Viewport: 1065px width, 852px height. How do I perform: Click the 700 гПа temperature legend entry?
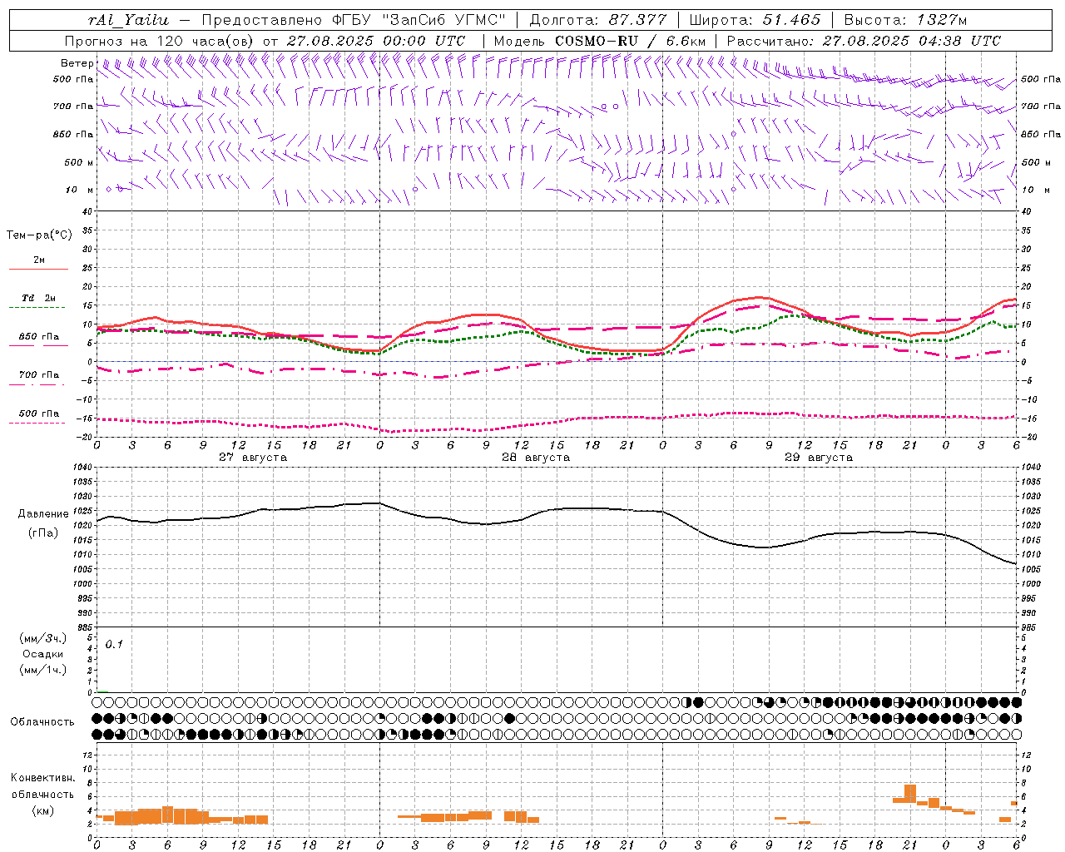39,375
